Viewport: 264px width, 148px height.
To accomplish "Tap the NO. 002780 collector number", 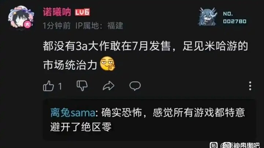I will (x=235, y=18).
